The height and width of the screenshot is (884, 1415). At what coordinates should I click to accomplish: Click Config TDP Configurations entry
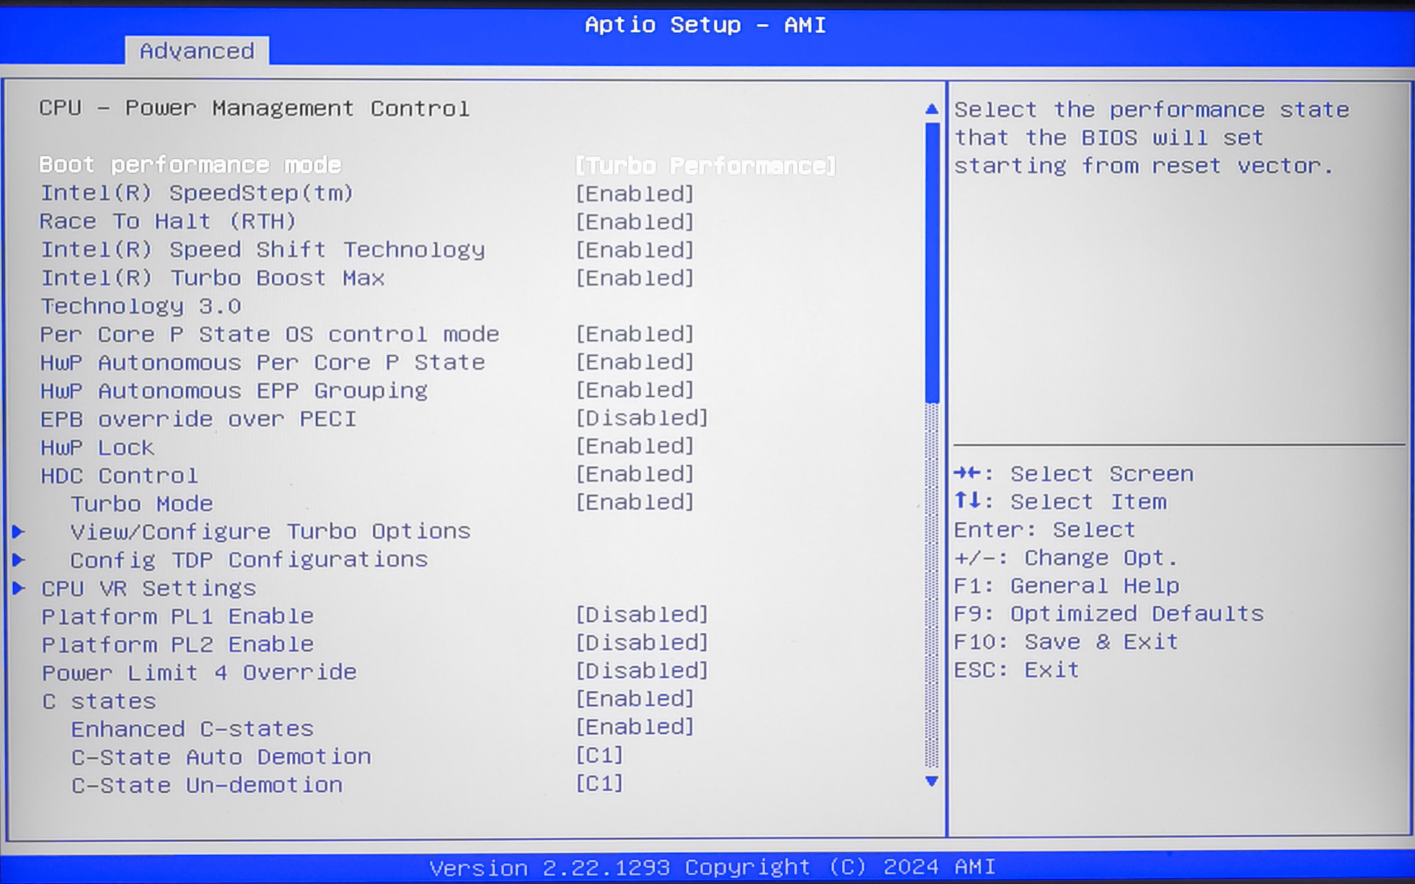click(x=249, y=560)
